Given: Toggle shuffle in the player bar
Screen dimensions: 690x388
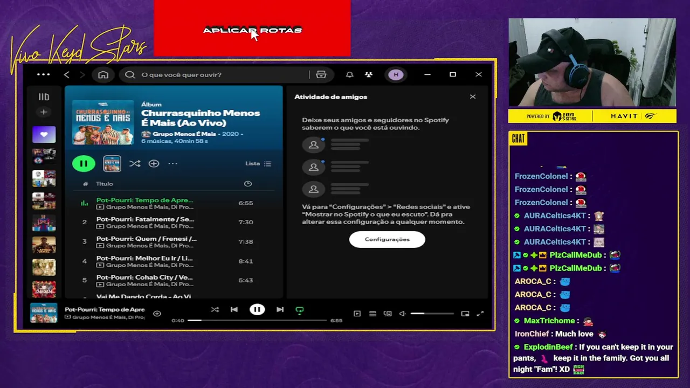Looking at the screenshot, I should pos(215,309).
